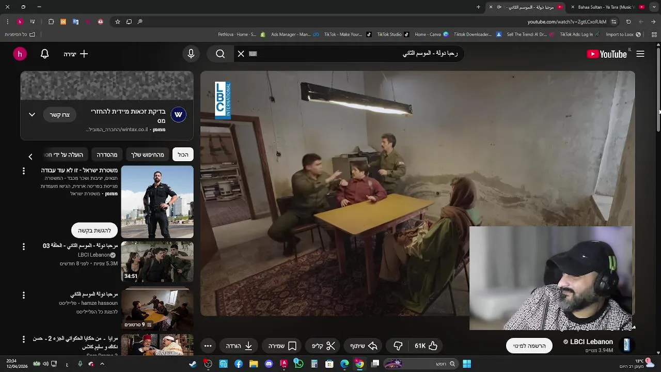Open options for مرايا video
This screenshot has width=661, height=372.
(23, 339)
